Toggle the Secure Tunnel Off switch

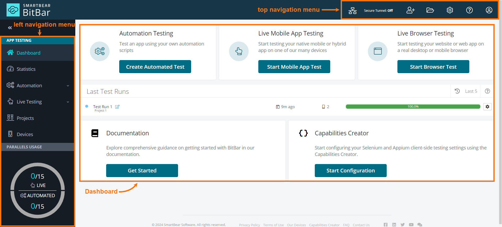click(378, 10)
